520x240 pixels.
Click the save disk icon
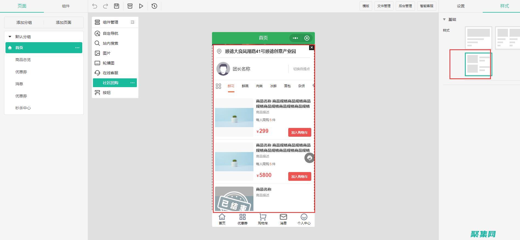(x=117, y=6)
